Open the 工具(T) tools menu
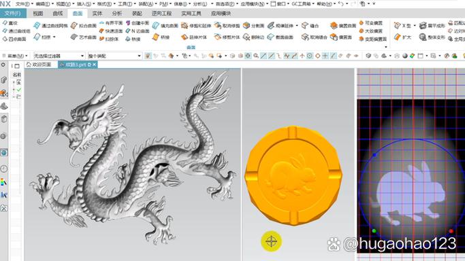 click(126, 4)
